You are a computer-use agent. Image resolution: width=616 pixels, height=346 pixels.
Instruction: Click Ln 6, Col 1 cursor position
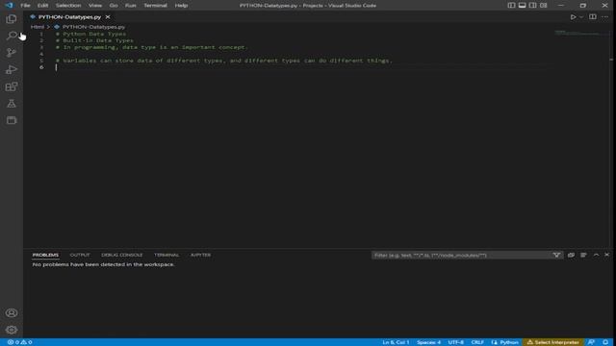[396, 342]
